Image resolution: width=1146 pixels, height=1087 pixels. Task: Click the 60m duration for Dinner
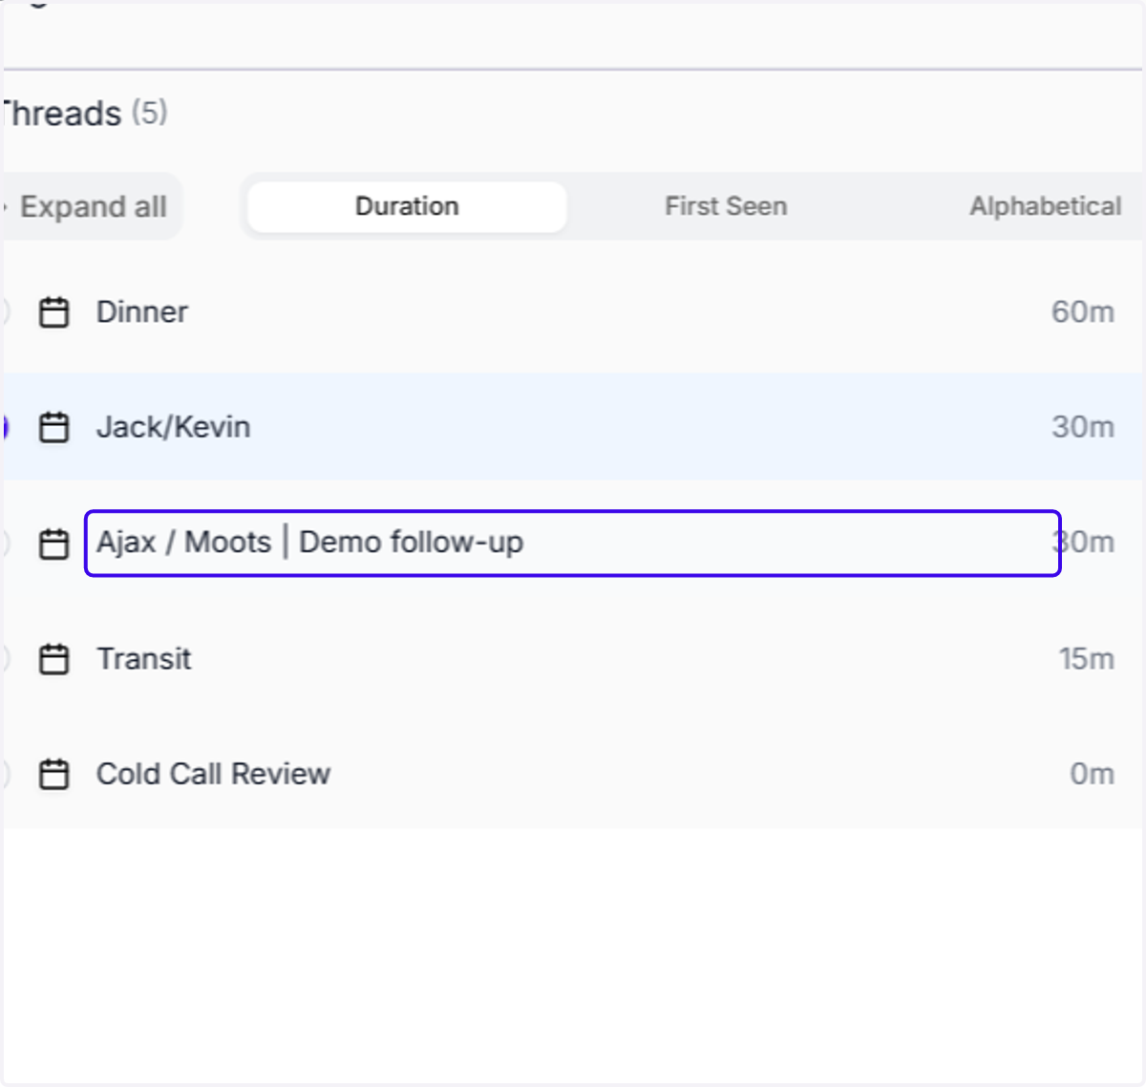(x=1083, y=312)
